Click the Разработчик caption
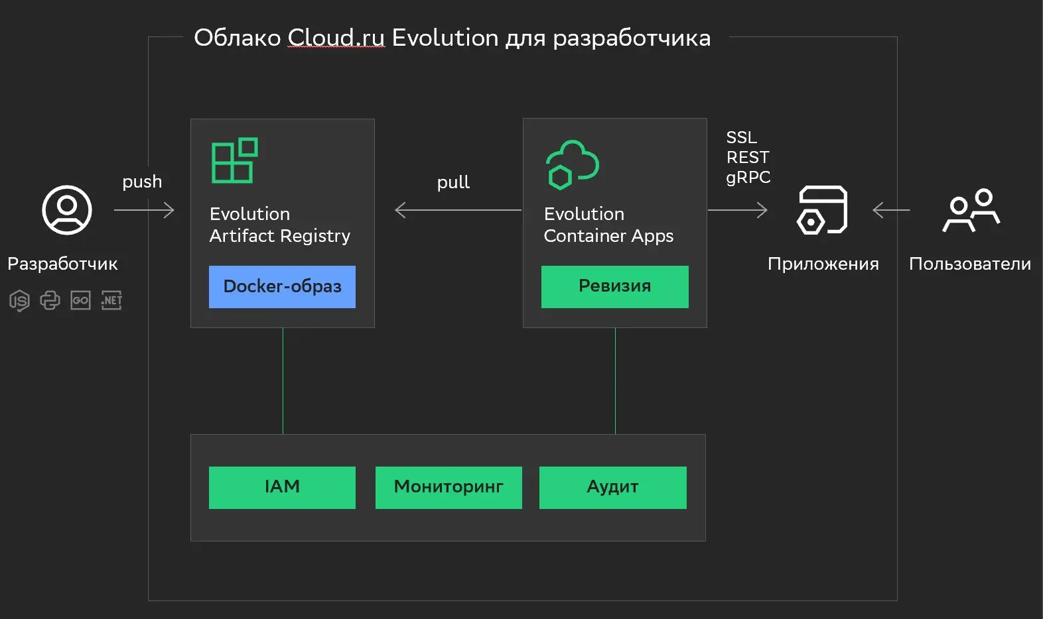 point(62,264)
